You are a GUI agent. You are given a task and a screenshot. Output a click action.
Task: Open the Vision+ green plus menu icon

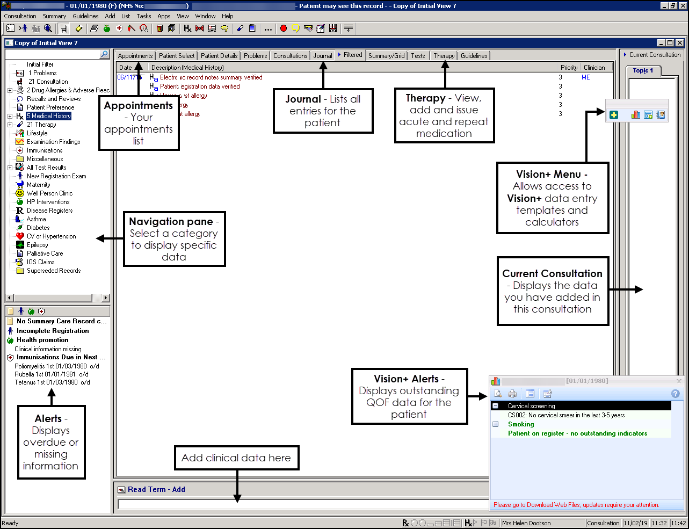coord(614,115)
